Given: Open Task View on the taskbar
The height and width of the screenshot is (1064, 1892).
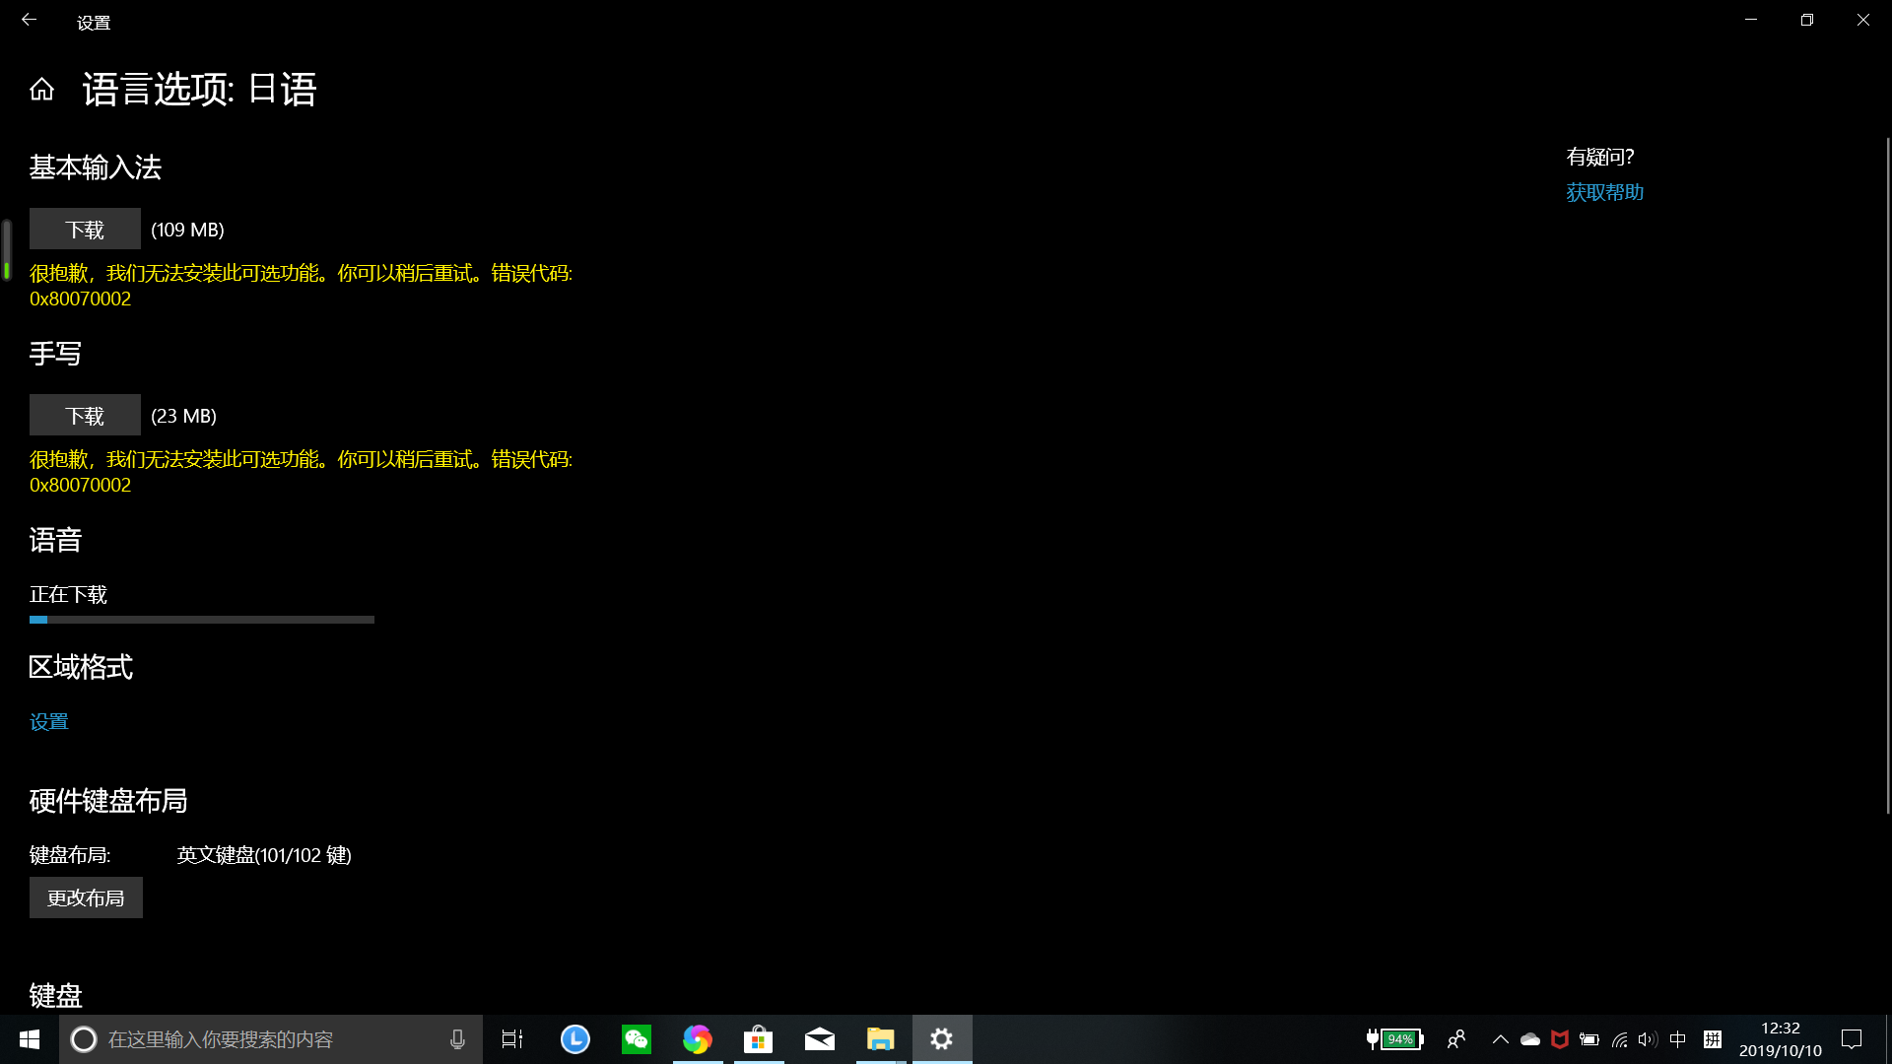Looking at the screenshot, I should 512,1039.
